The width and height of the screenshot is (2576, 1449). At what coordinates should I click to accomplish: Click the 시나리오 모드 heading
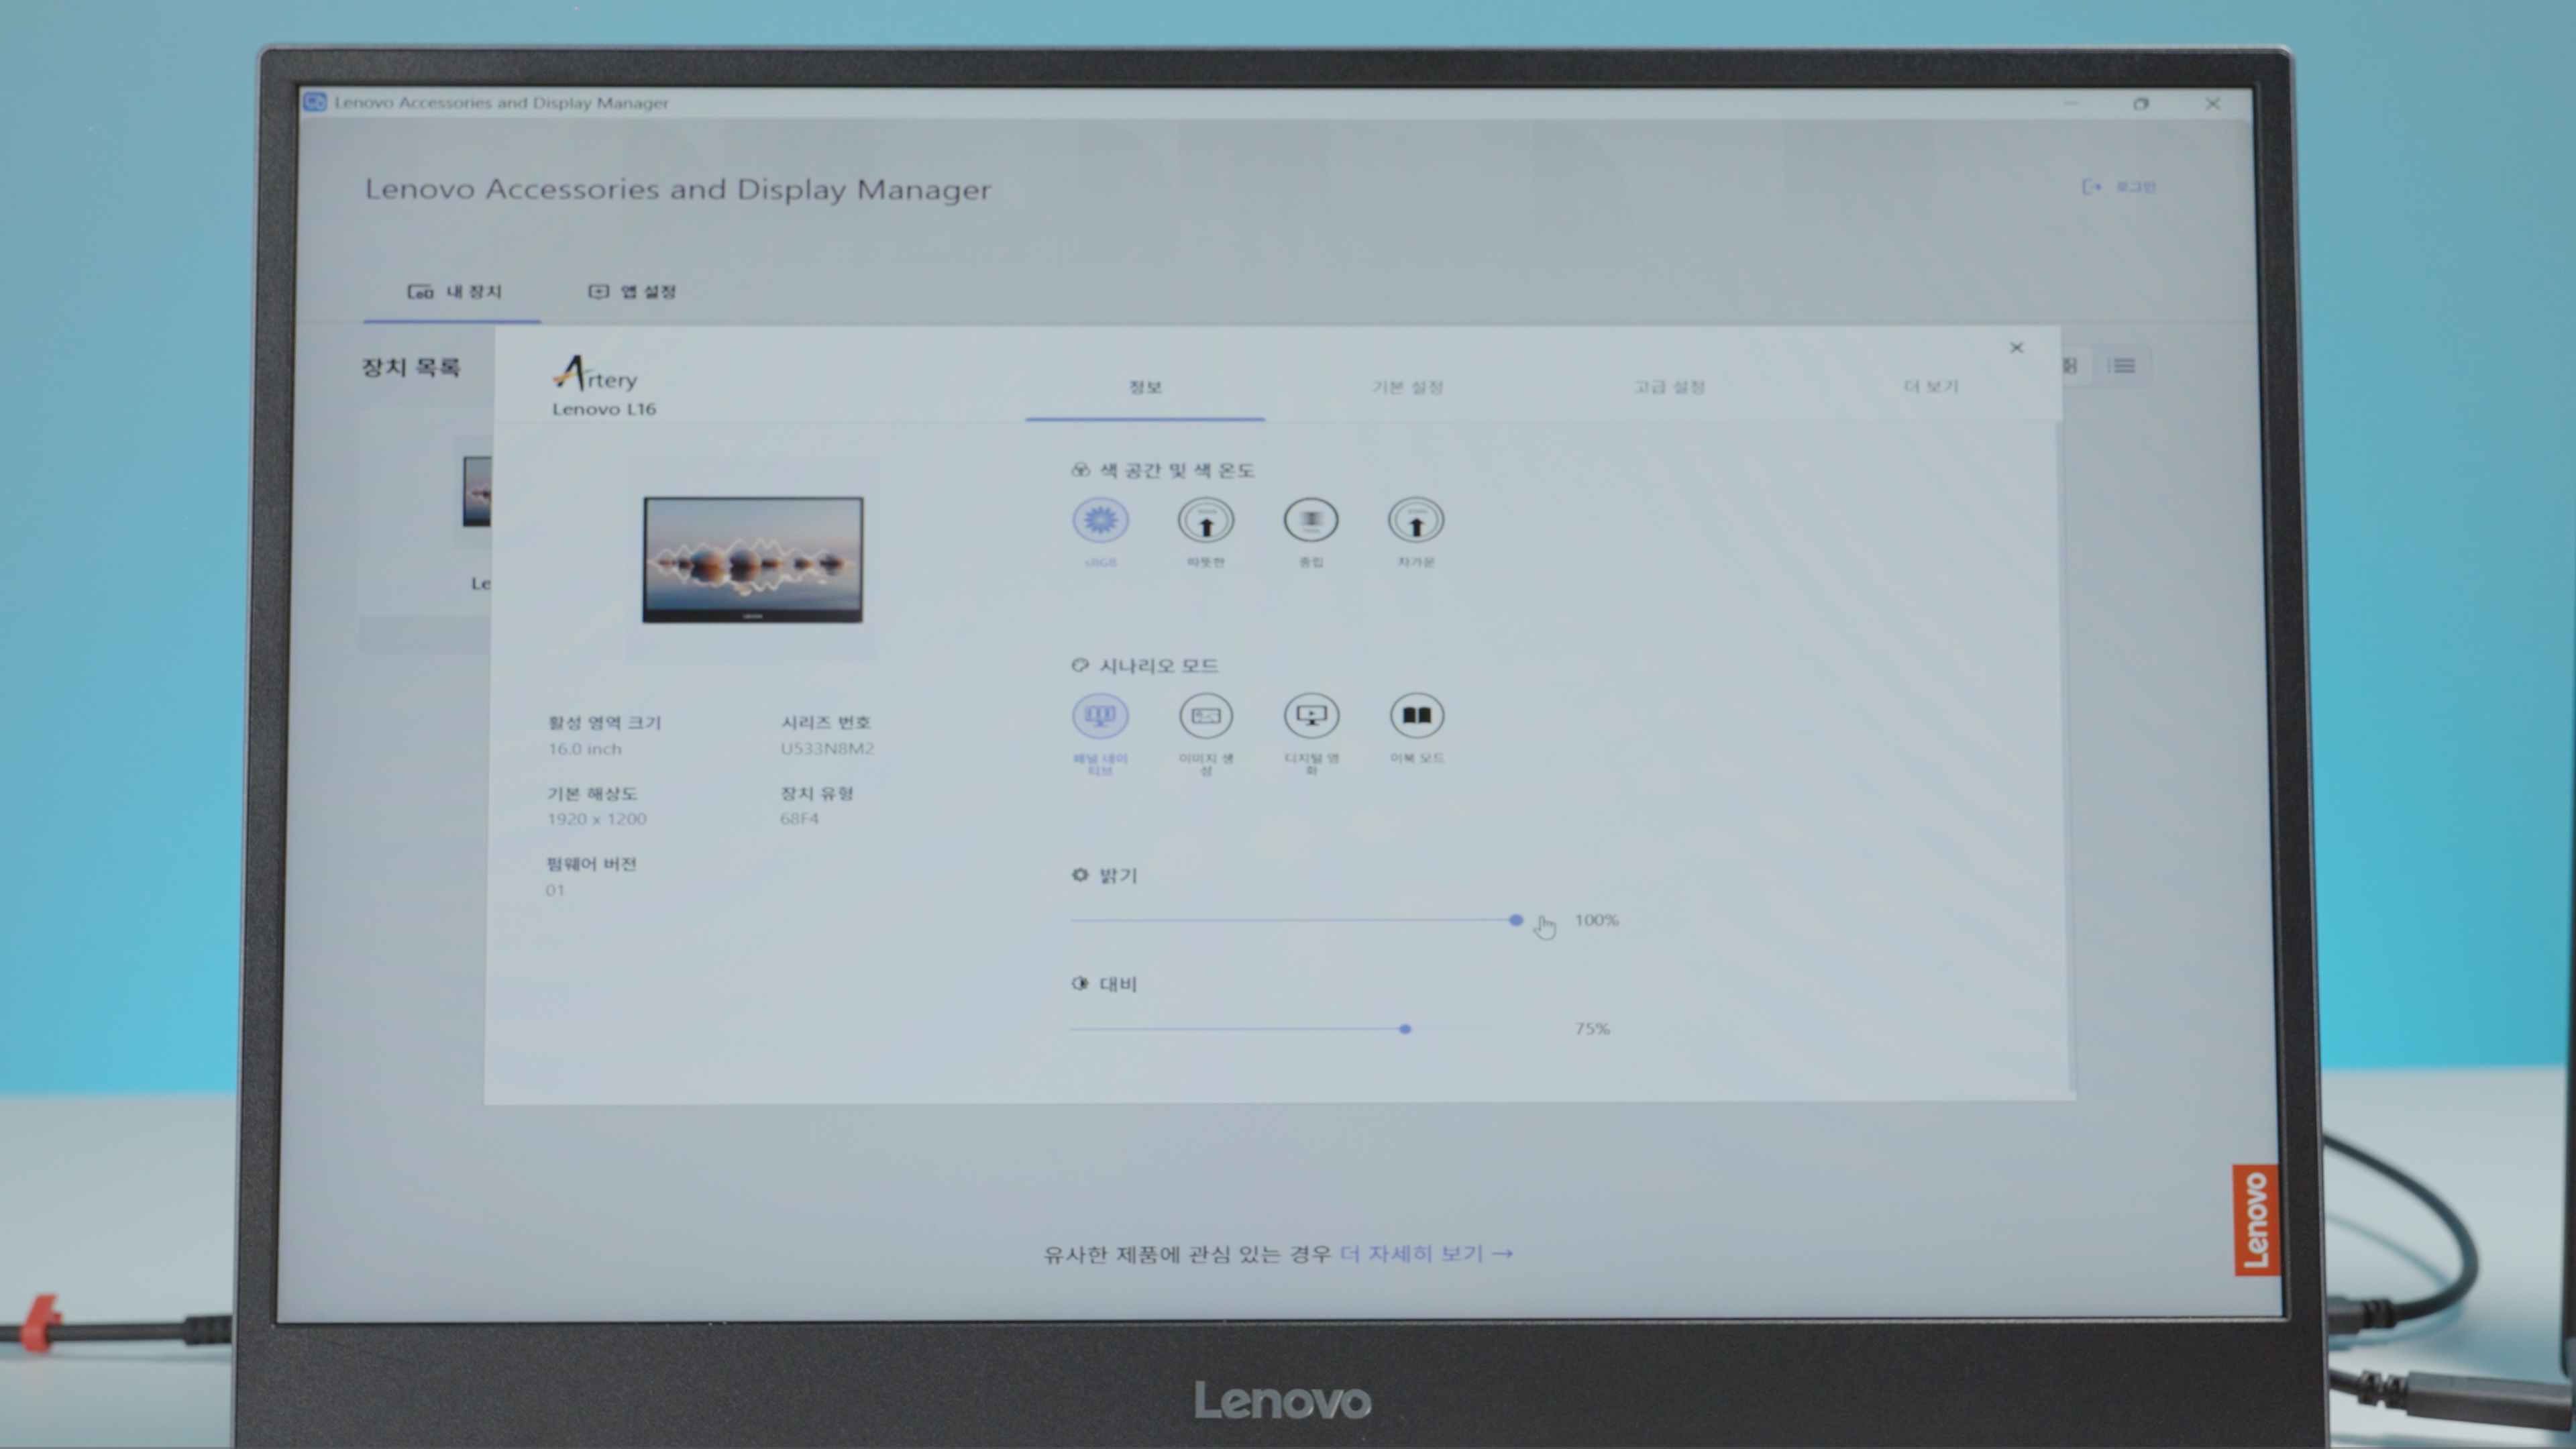(x=1159, y=666)
